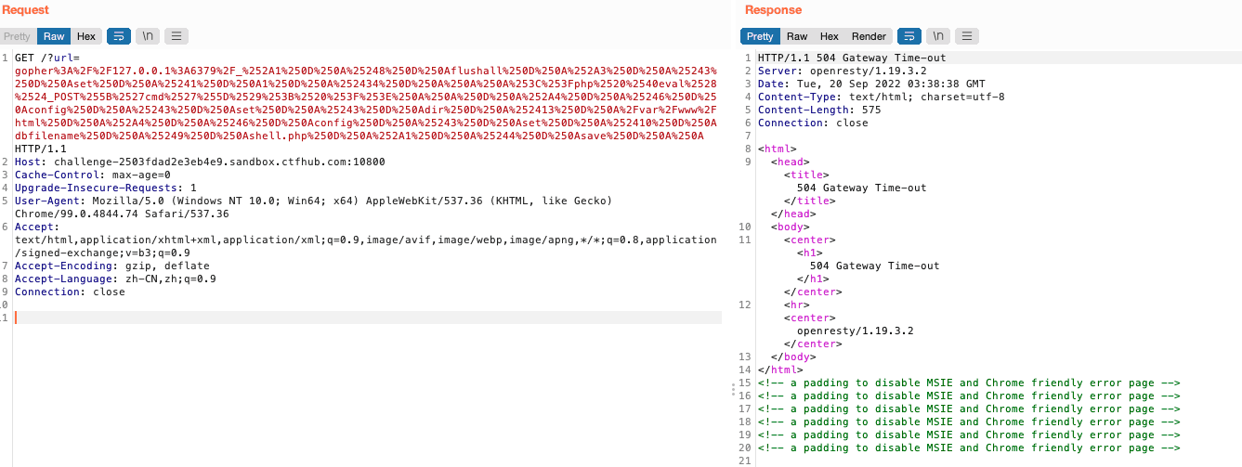1242x467 pixels.
Task: Click the <h1> tag in response body
Action: [810, 253]
